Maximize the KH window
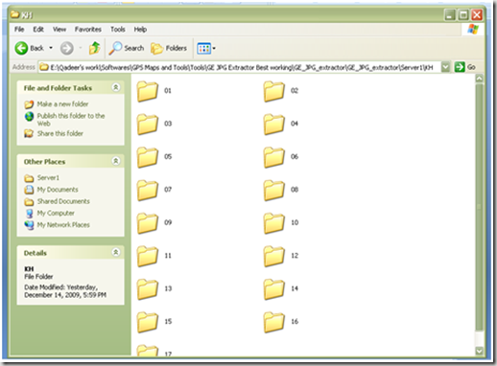 [x=463, y=15]
